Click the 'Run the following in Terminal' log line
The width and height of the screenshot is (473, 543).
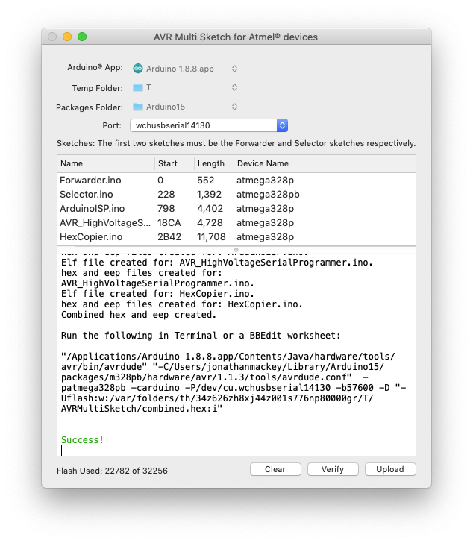pos(201,336)
